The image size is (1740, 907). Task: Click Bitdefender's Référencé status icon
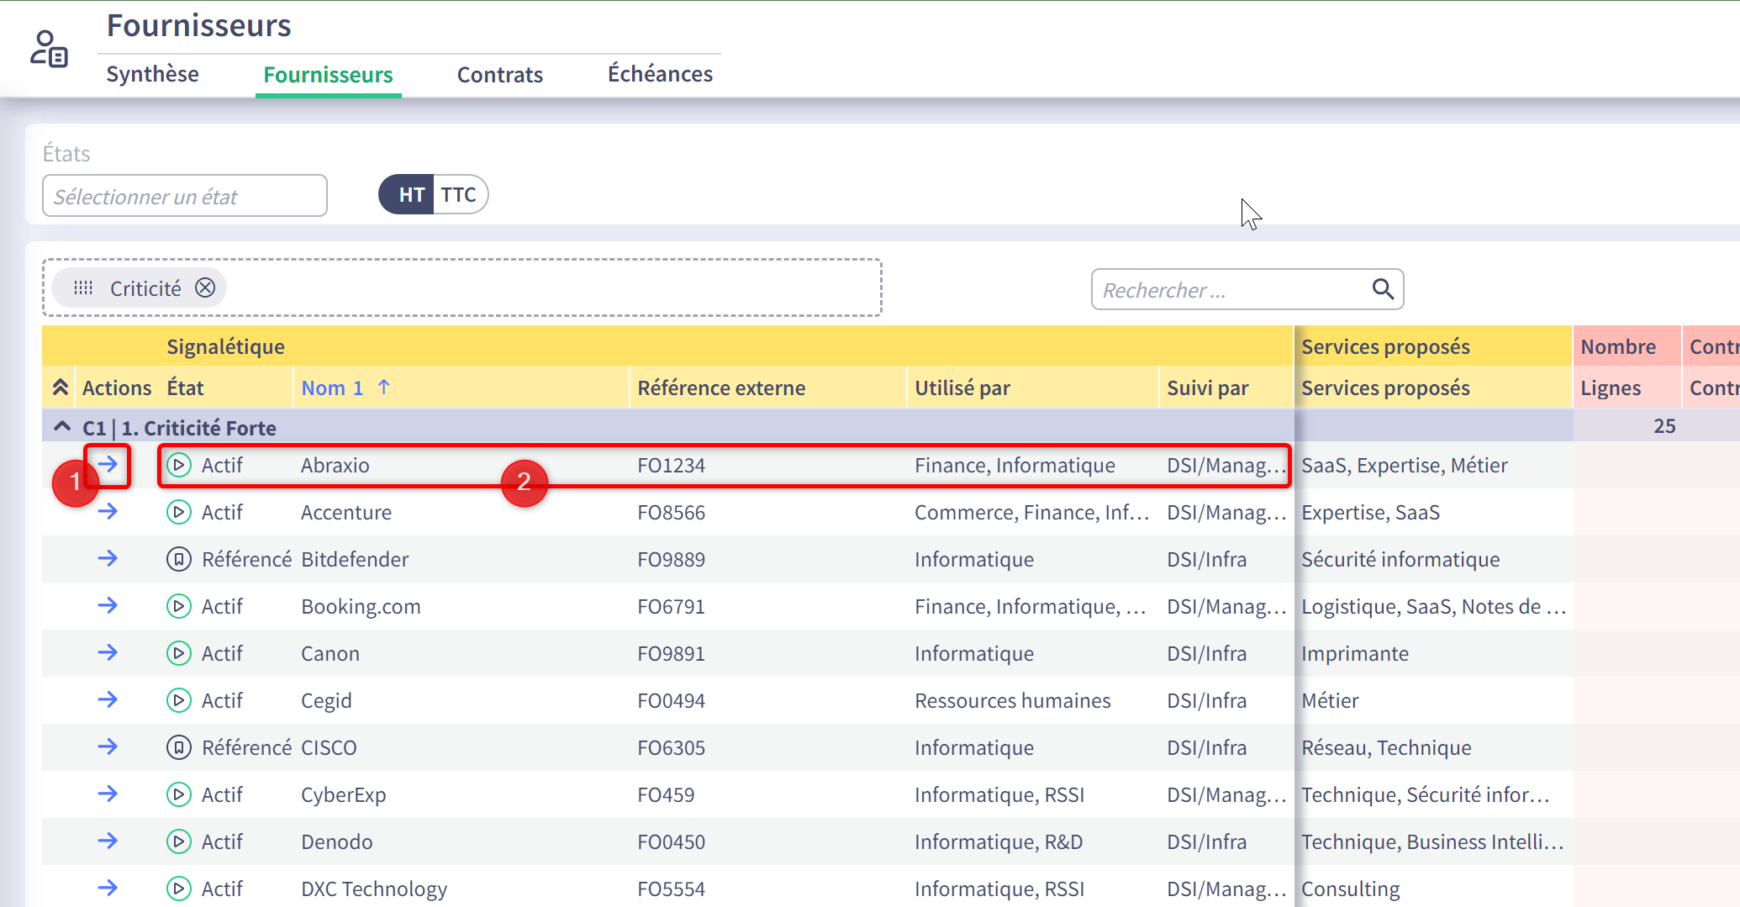(179, 559)
